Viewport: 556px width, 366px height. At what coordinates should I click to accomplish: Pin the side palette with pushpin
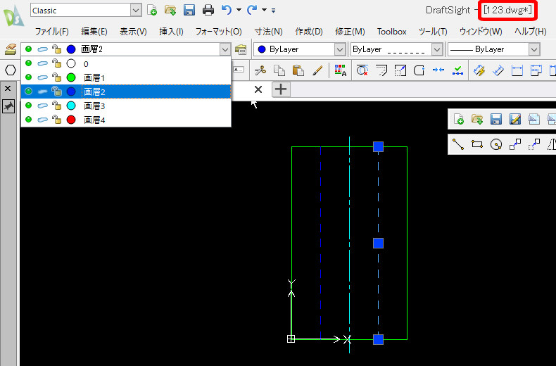point(8,106)
